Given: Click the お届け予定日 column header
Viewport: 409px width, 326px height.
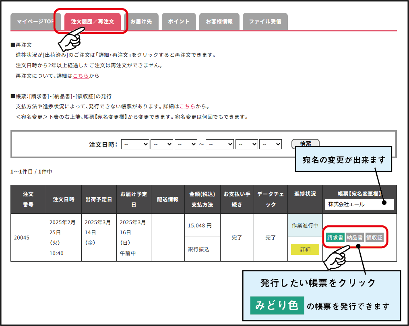Looking at the screenshot, I should point(134,200).
